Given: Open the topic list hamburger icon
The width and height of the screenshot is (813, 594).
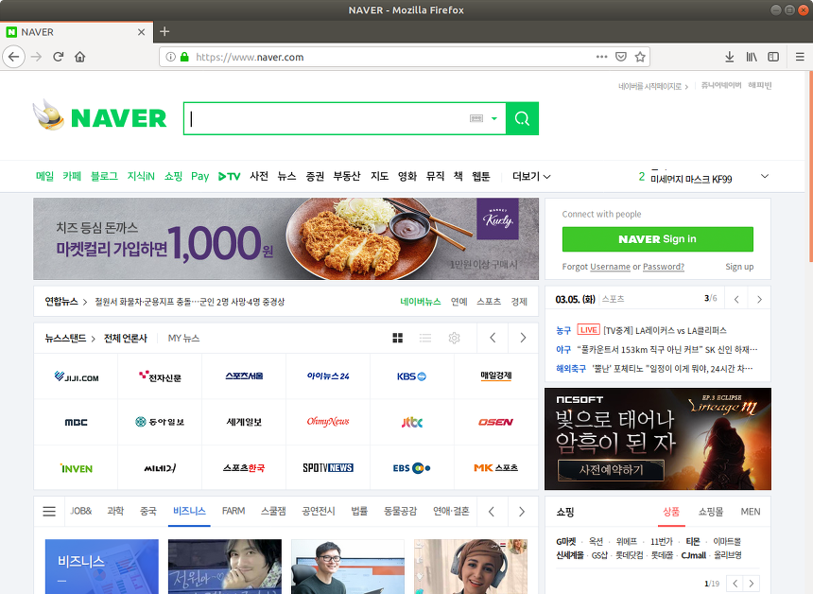Looking at the screenshot, I should pos(49,512).
